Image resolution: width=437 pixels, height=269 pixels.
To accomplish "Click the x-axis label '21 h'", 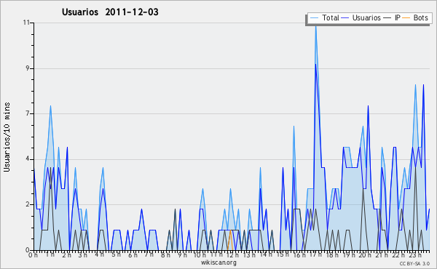I will [381, 254].
